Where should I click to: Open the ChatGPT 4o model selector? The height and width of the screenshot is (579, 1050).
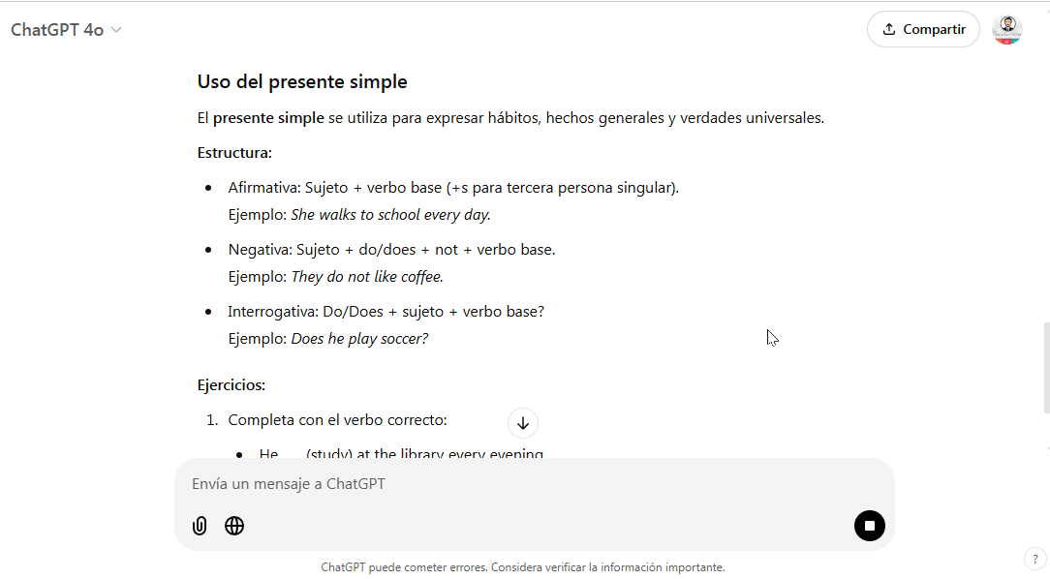coord(66,30)
